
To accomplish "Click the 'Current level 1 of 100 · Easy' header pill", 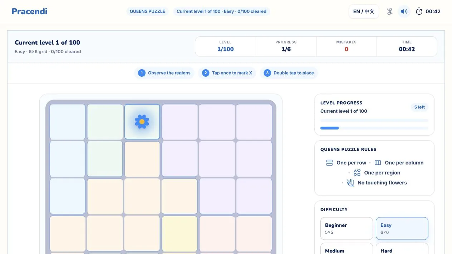I will point(221,11).
